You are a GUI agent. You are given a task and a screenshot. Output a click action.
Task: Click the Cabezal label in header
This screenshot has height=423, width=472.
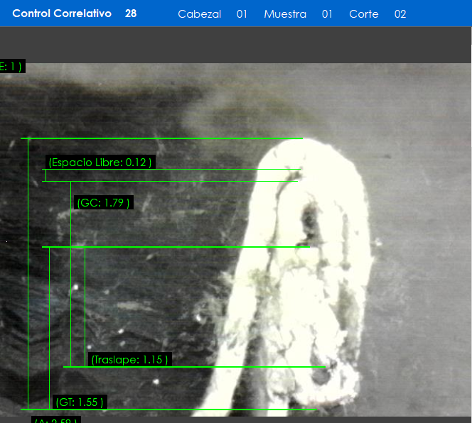tap(199, 14)
